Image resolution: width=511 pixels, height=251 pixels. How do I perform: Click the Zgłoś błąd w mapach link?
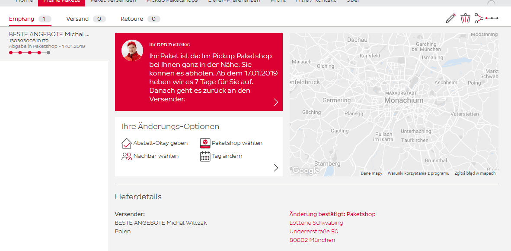[x=475, y=173]
